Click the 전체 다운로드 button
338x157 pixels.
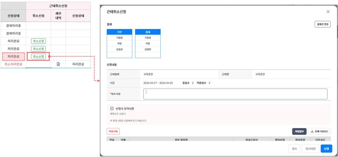pyautogui.click(x=319, y=131)
